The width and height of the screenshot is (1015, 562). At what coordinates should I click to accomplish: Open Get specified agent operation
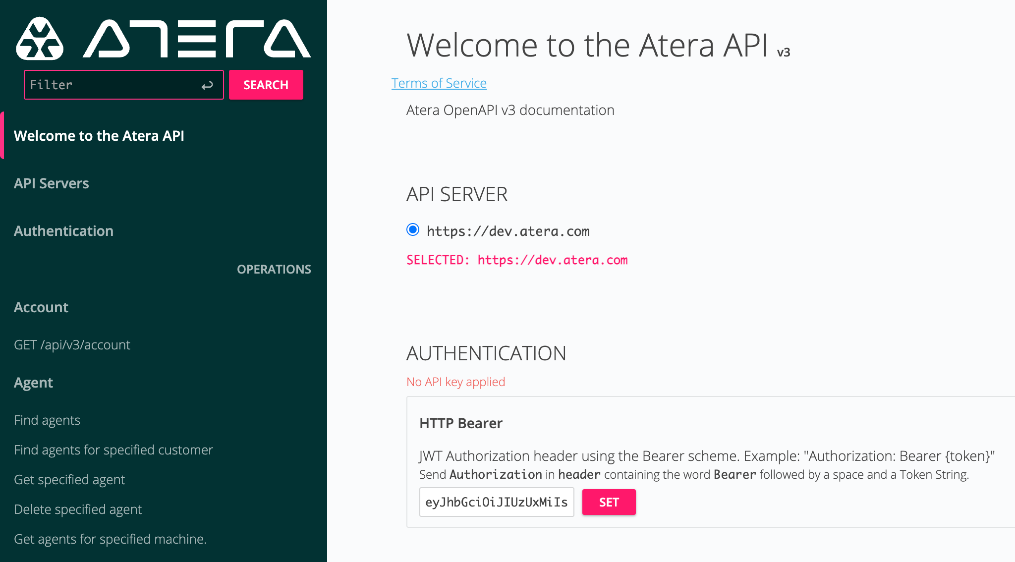click(x=69, y=480)
